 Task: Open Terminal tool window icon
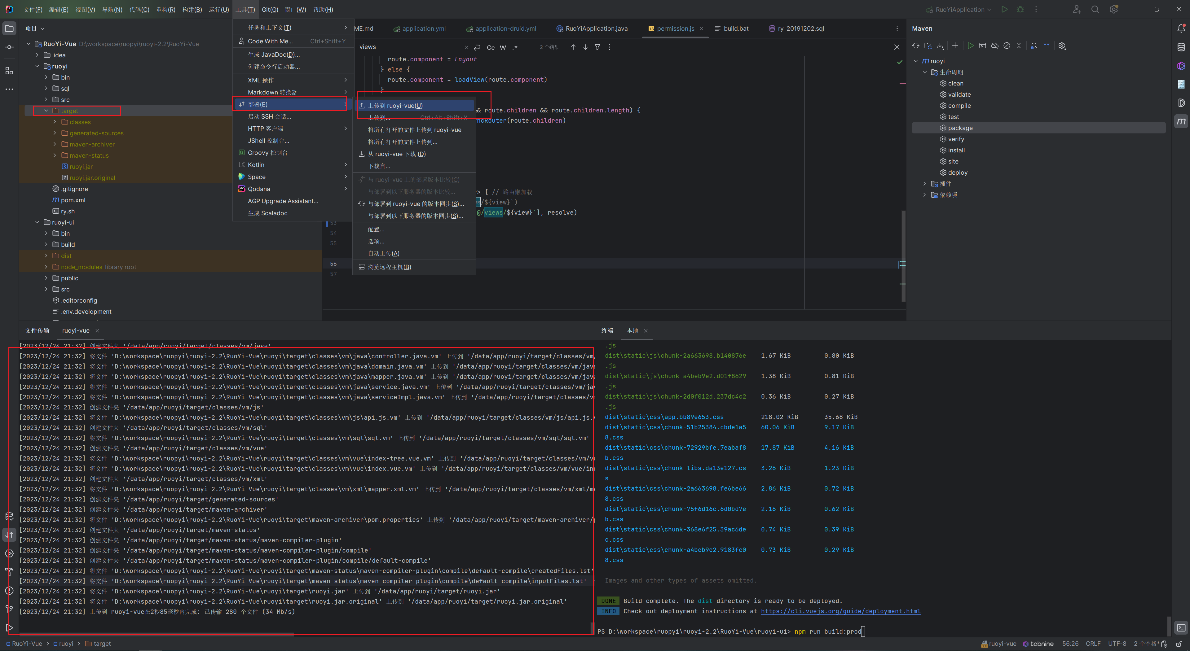tap(1181, 627)
